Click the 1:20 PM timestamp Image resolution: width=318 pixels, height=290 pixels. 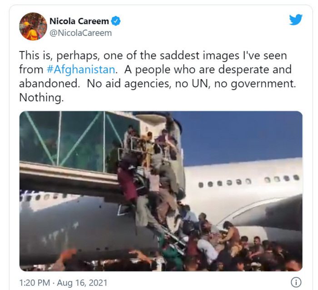click(x=35, y=283)
